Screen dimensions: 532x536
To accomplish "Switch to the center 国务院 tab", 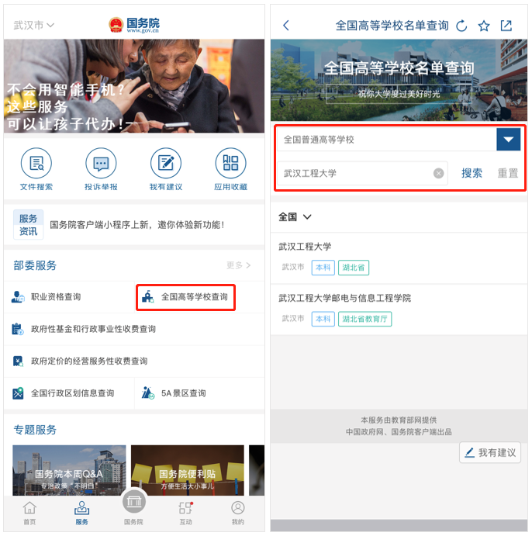I will tap(134, 507).
